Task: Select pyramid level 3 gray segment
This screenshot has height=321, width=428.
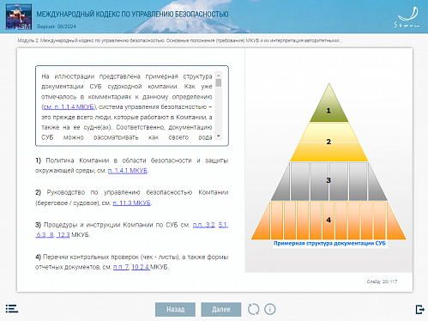Action: coord(329,181)
